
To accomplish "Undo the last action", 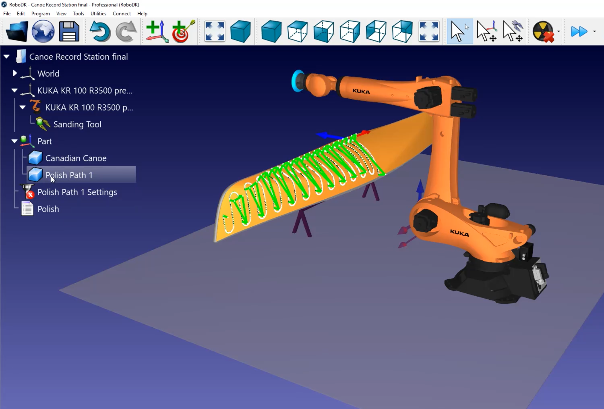I will coord(100,31).
